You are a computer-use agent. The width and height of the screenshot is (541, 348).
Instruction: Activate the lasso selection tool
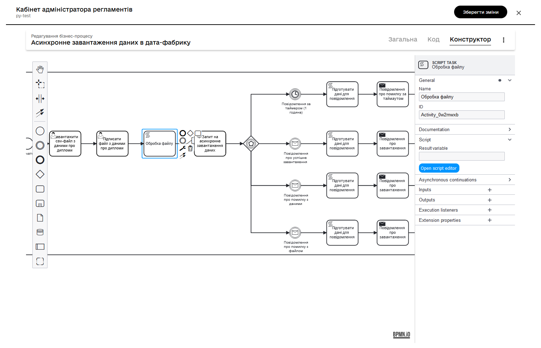(x=40, y=84)
